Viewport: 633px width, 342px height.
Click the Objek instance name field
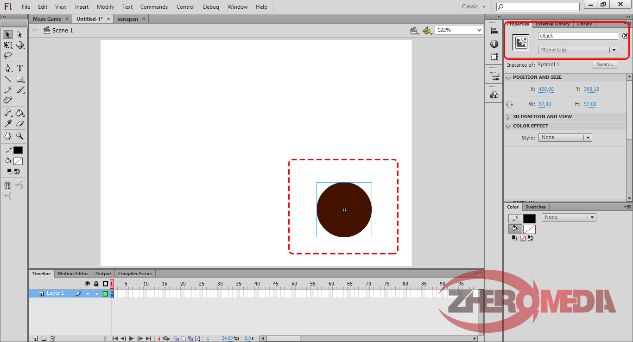[578, 36]
